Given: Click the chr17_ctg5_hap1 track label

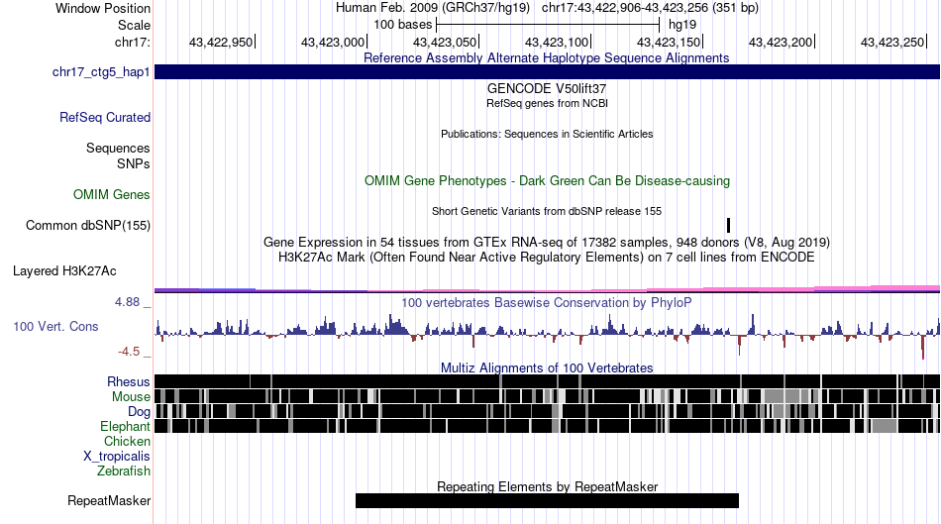Looking at the screenshot, I should [x=101, y=72].
